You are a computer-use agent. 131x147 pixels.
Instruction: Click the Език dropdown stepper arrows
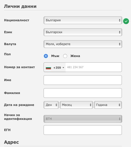pyautogui.click(x=120, y=32)
